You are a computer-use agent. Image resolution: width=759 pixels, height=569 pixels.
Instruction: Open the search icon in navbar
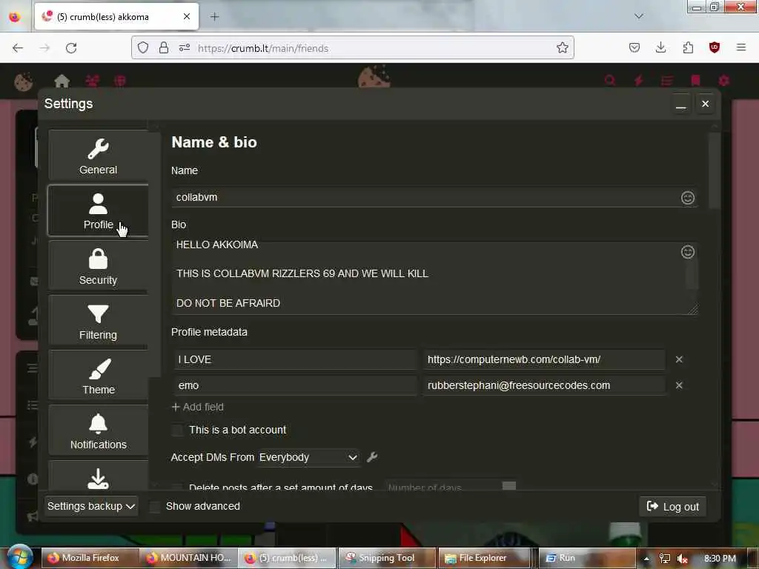[x=610, y=80]
